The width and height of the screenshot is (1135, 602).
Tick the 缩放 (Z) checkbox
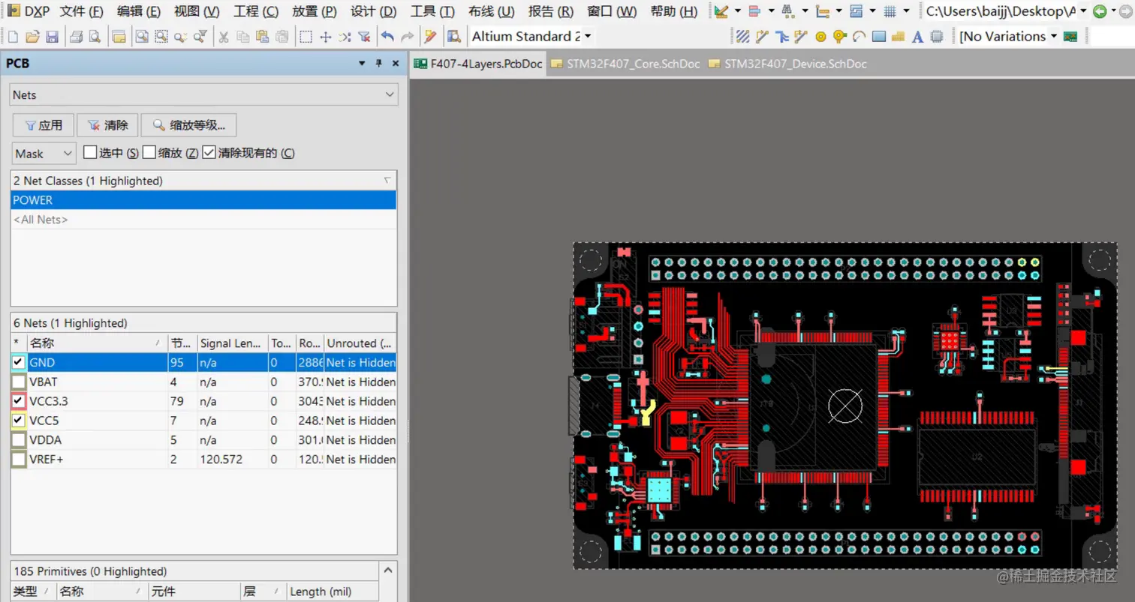coord(149,152)
